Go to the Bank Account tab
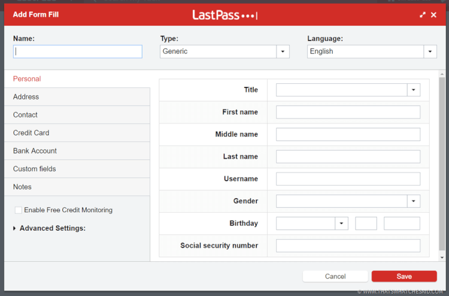This screenshot has width=449, height=296. 77,151
